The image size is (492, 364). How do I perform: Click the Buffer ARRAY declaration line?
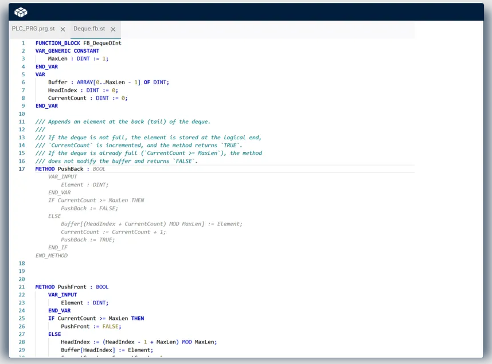(x=108, y=83)
